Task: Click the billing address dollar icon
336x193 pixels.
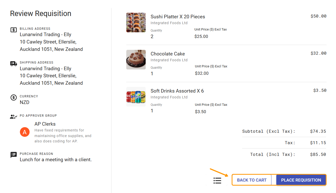Action: [x=14, y=30]
